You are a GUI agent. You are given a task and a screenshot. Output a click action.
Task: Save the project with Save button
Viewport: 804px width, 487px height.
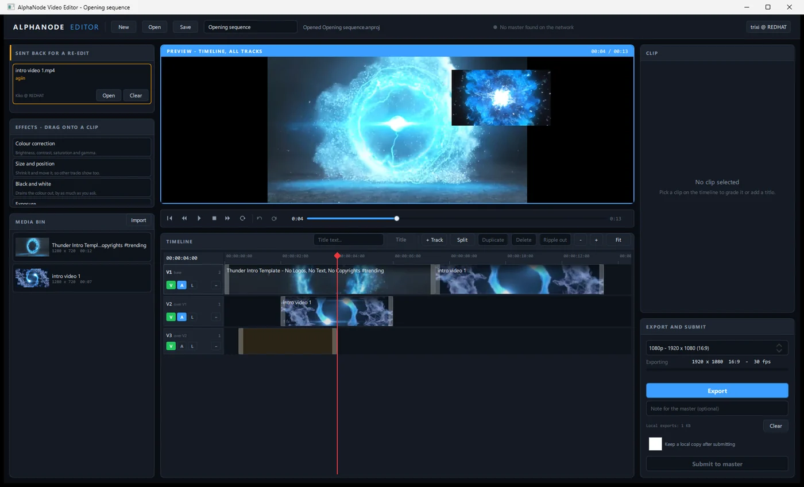tap(185, 27)
